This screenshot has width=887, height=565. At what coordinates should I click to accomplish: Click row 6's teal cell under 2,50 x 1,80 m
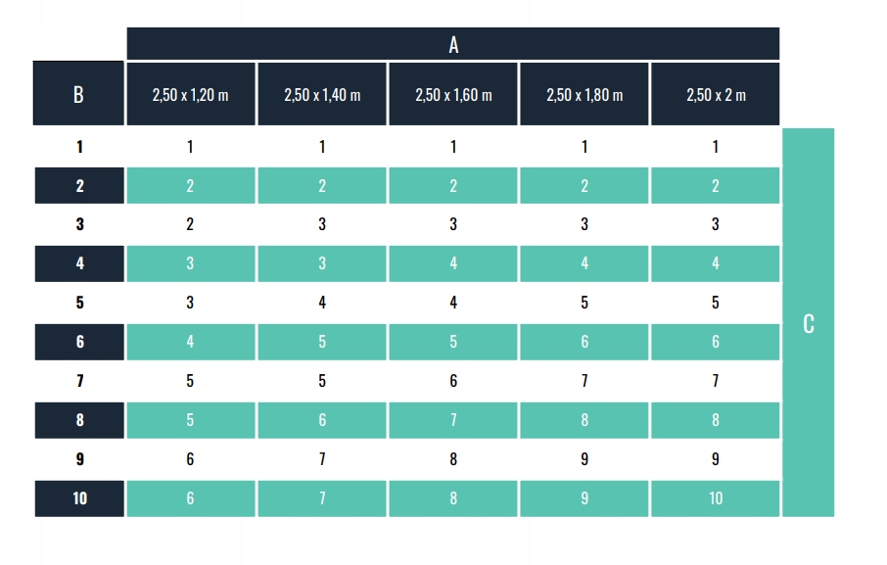tap(584, 342)
